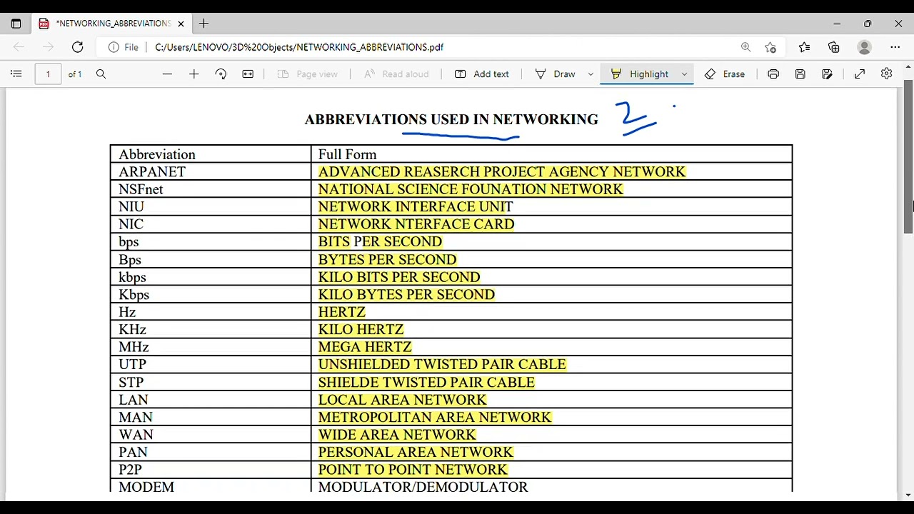Zoom out the PDF
The height and width of the screenshot is (514, 914).
(x=167, y=74)
